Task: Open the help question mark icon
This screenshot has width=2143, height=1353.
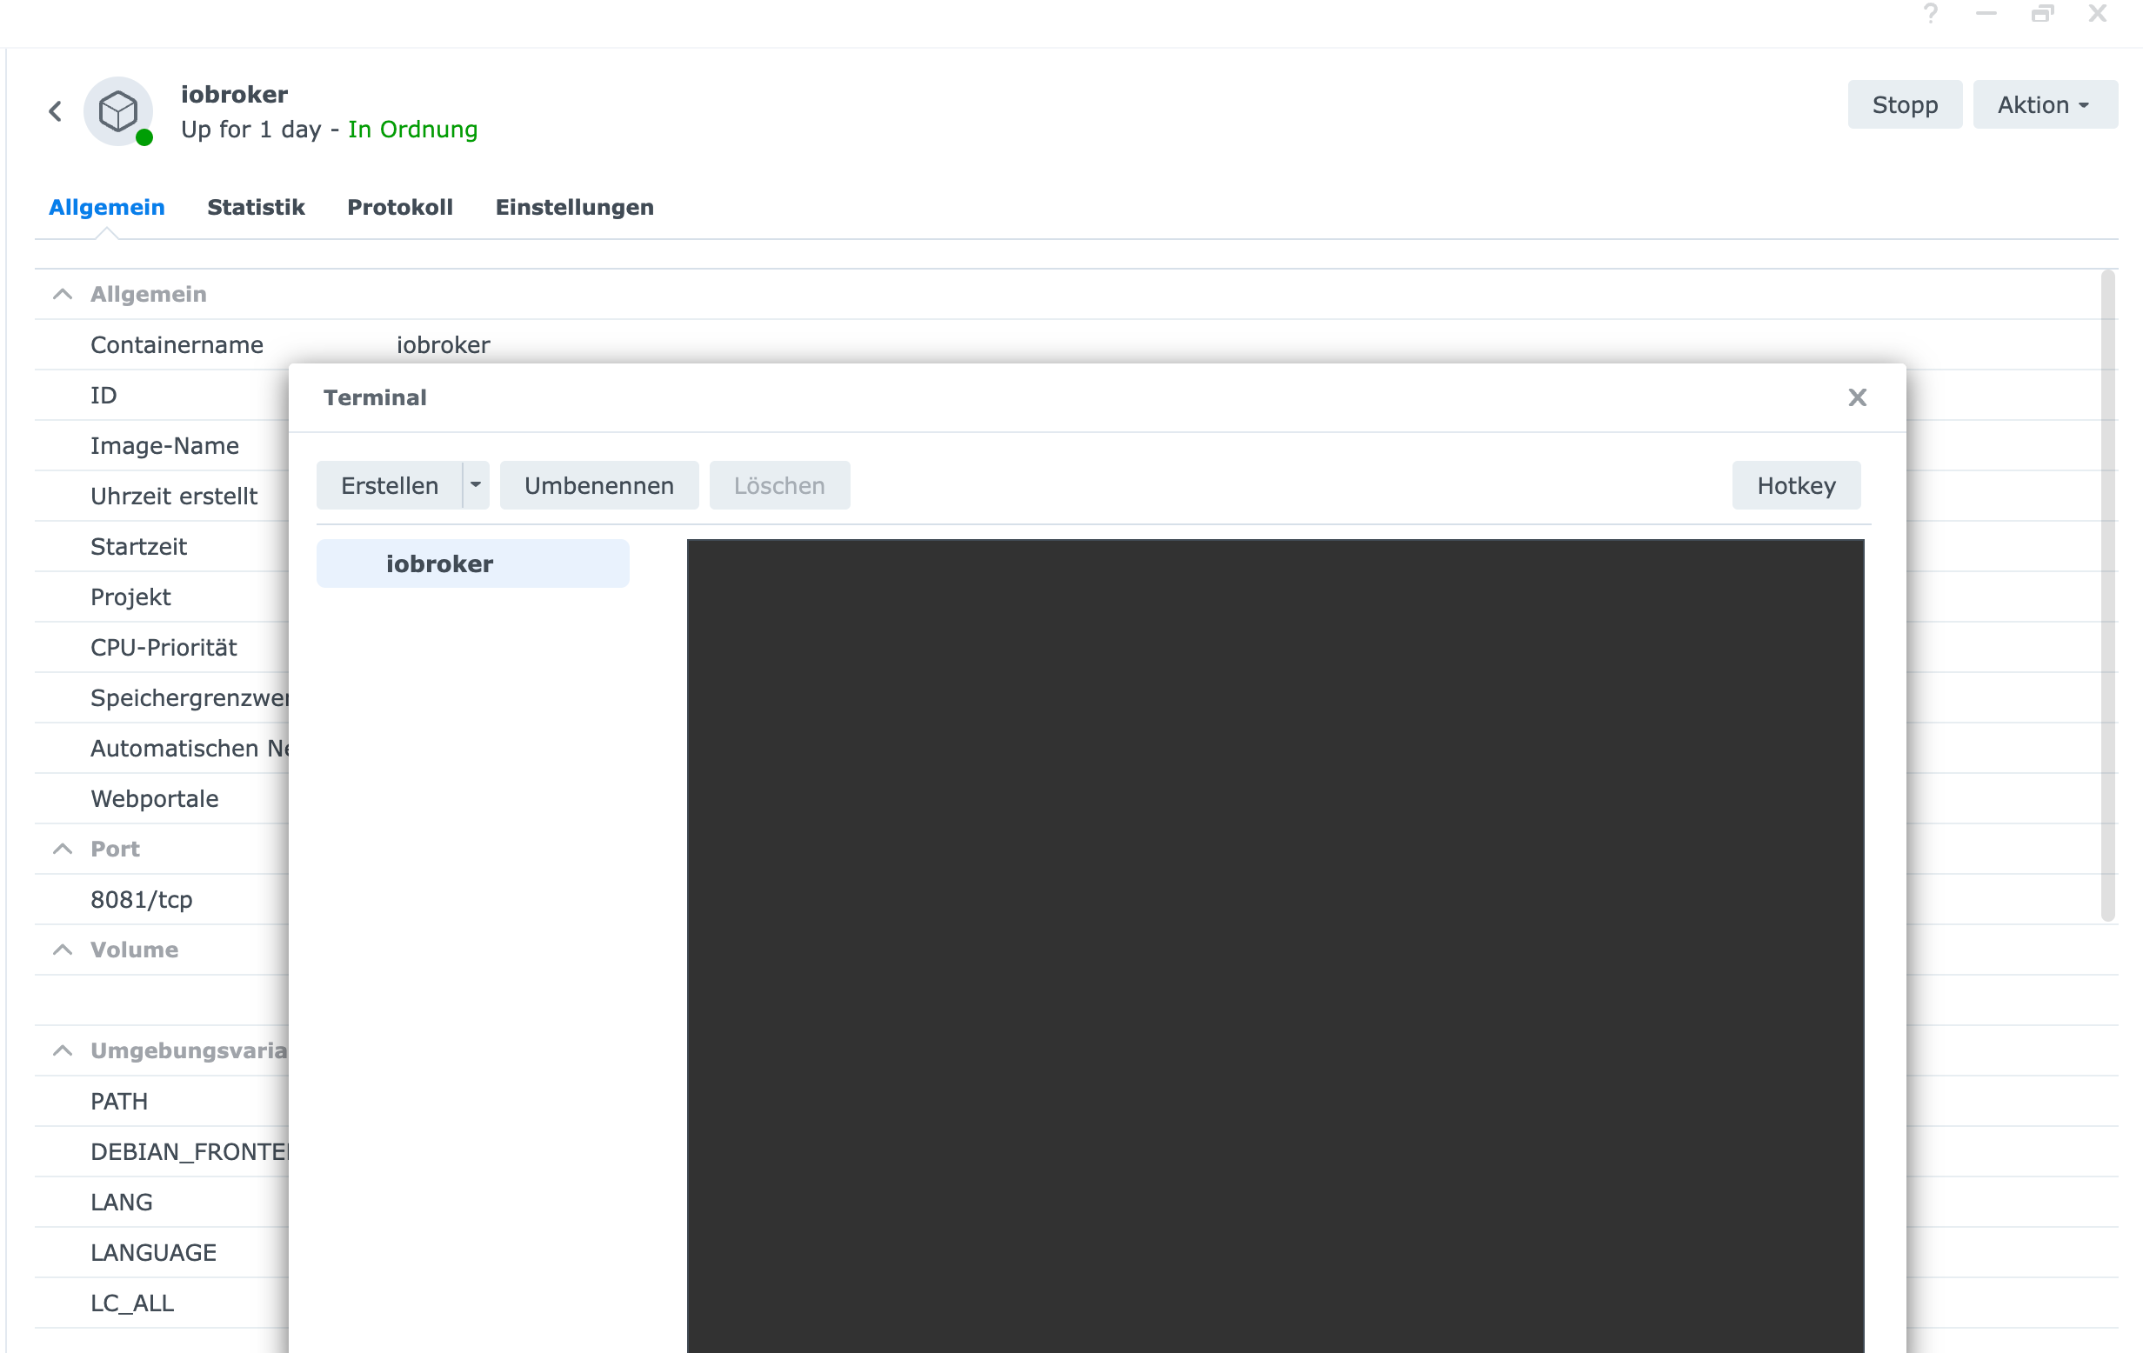Action: (1929, 14)
